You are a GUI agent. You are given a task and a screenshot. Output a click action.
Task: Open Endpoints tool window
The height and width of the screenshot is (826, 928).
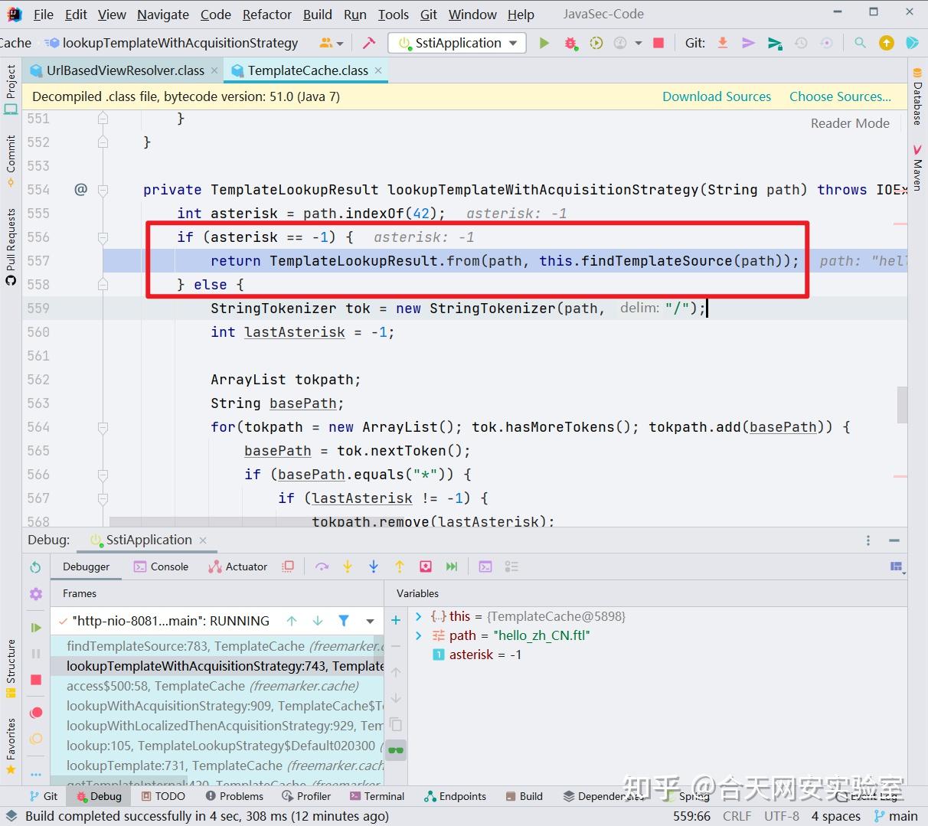[456, 796]
